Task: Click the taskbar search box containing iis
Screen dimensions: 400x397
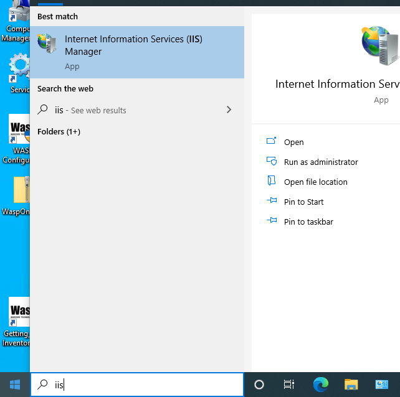Action: point(137,385)
